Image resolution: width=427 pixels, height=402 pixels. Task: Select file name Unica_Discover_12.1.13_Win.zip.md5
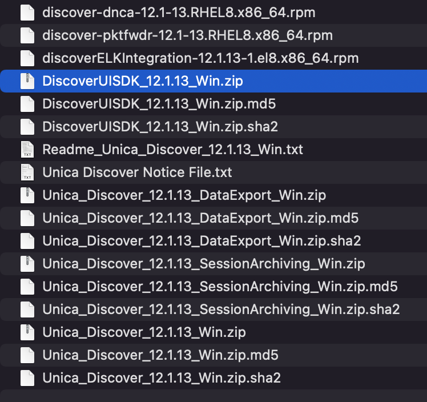pyautogui.click(x=160, y=356)
